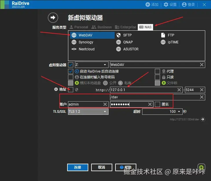This screenshot has width=211, height=181.
Task: Clear the /dav path field
Action: 201,97
